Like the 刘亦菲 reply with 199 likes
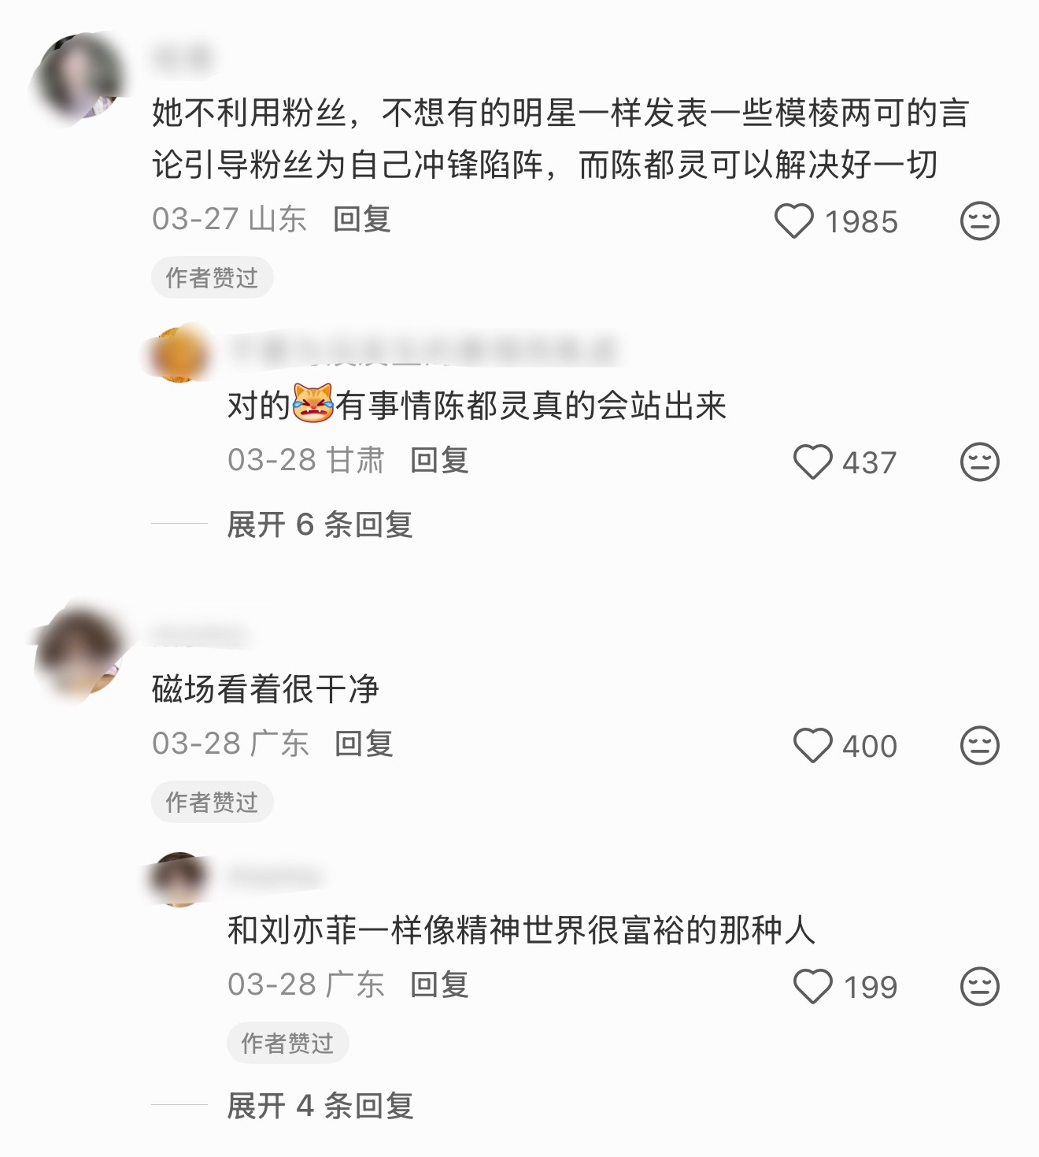The height and width of the screenshot is (1157, 1039). click(x=812, y=986)
